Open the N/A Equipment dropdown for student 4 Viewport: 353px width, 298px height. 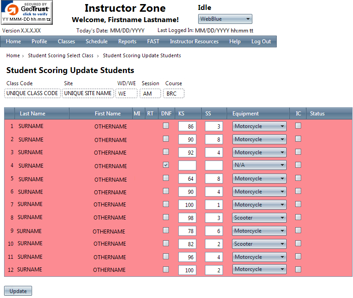tap(260, 165)
